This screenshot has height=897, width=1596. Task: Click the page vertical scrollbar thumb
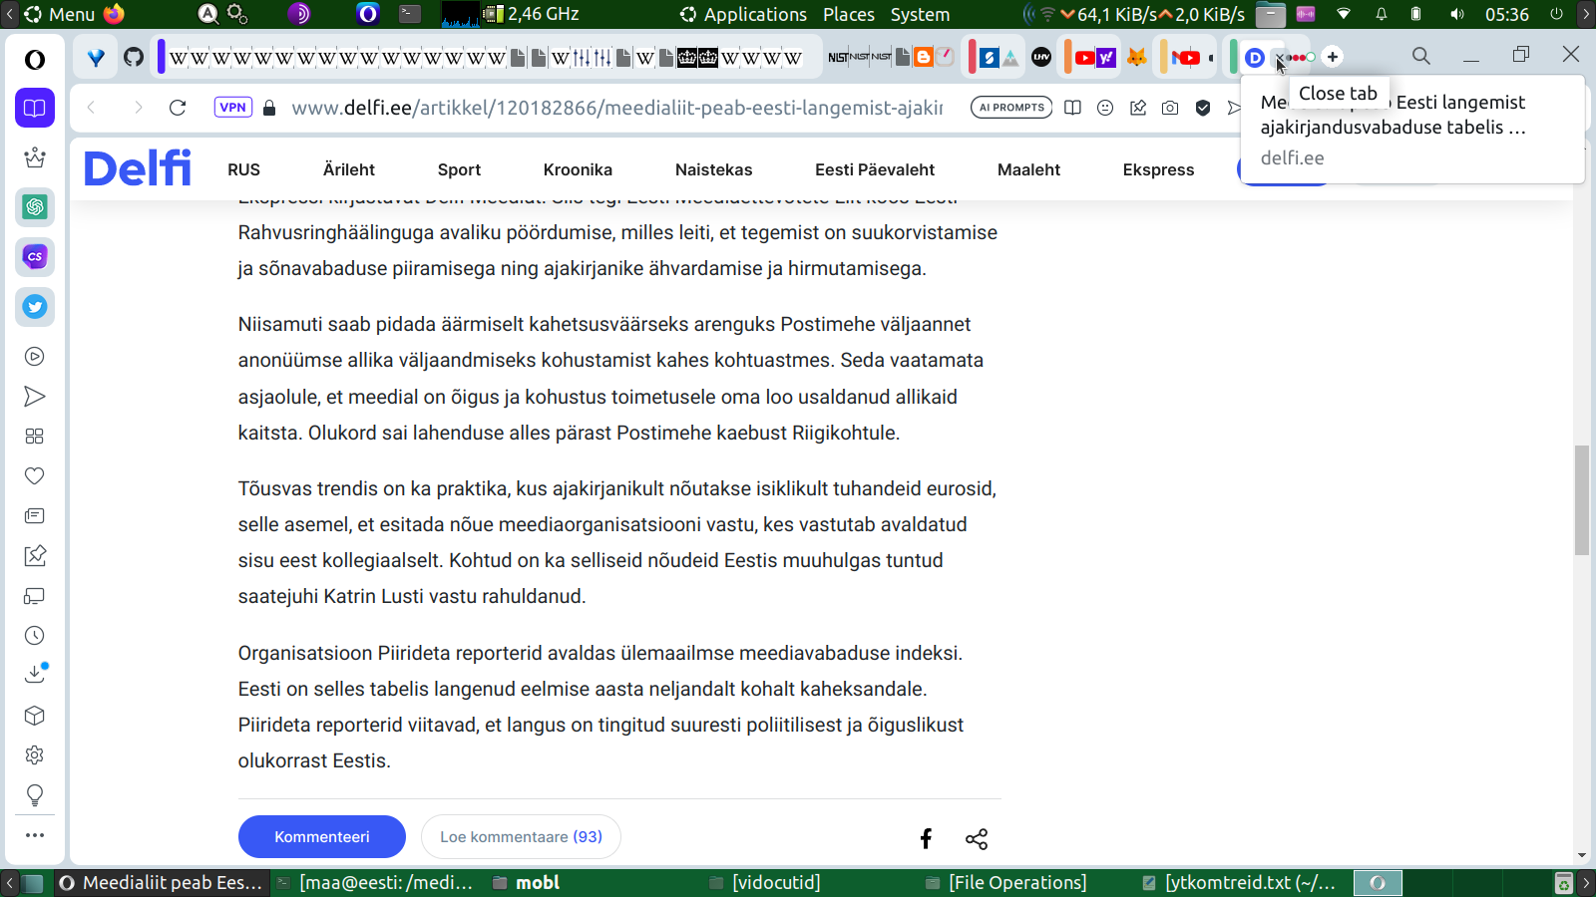click(1582, 500)
